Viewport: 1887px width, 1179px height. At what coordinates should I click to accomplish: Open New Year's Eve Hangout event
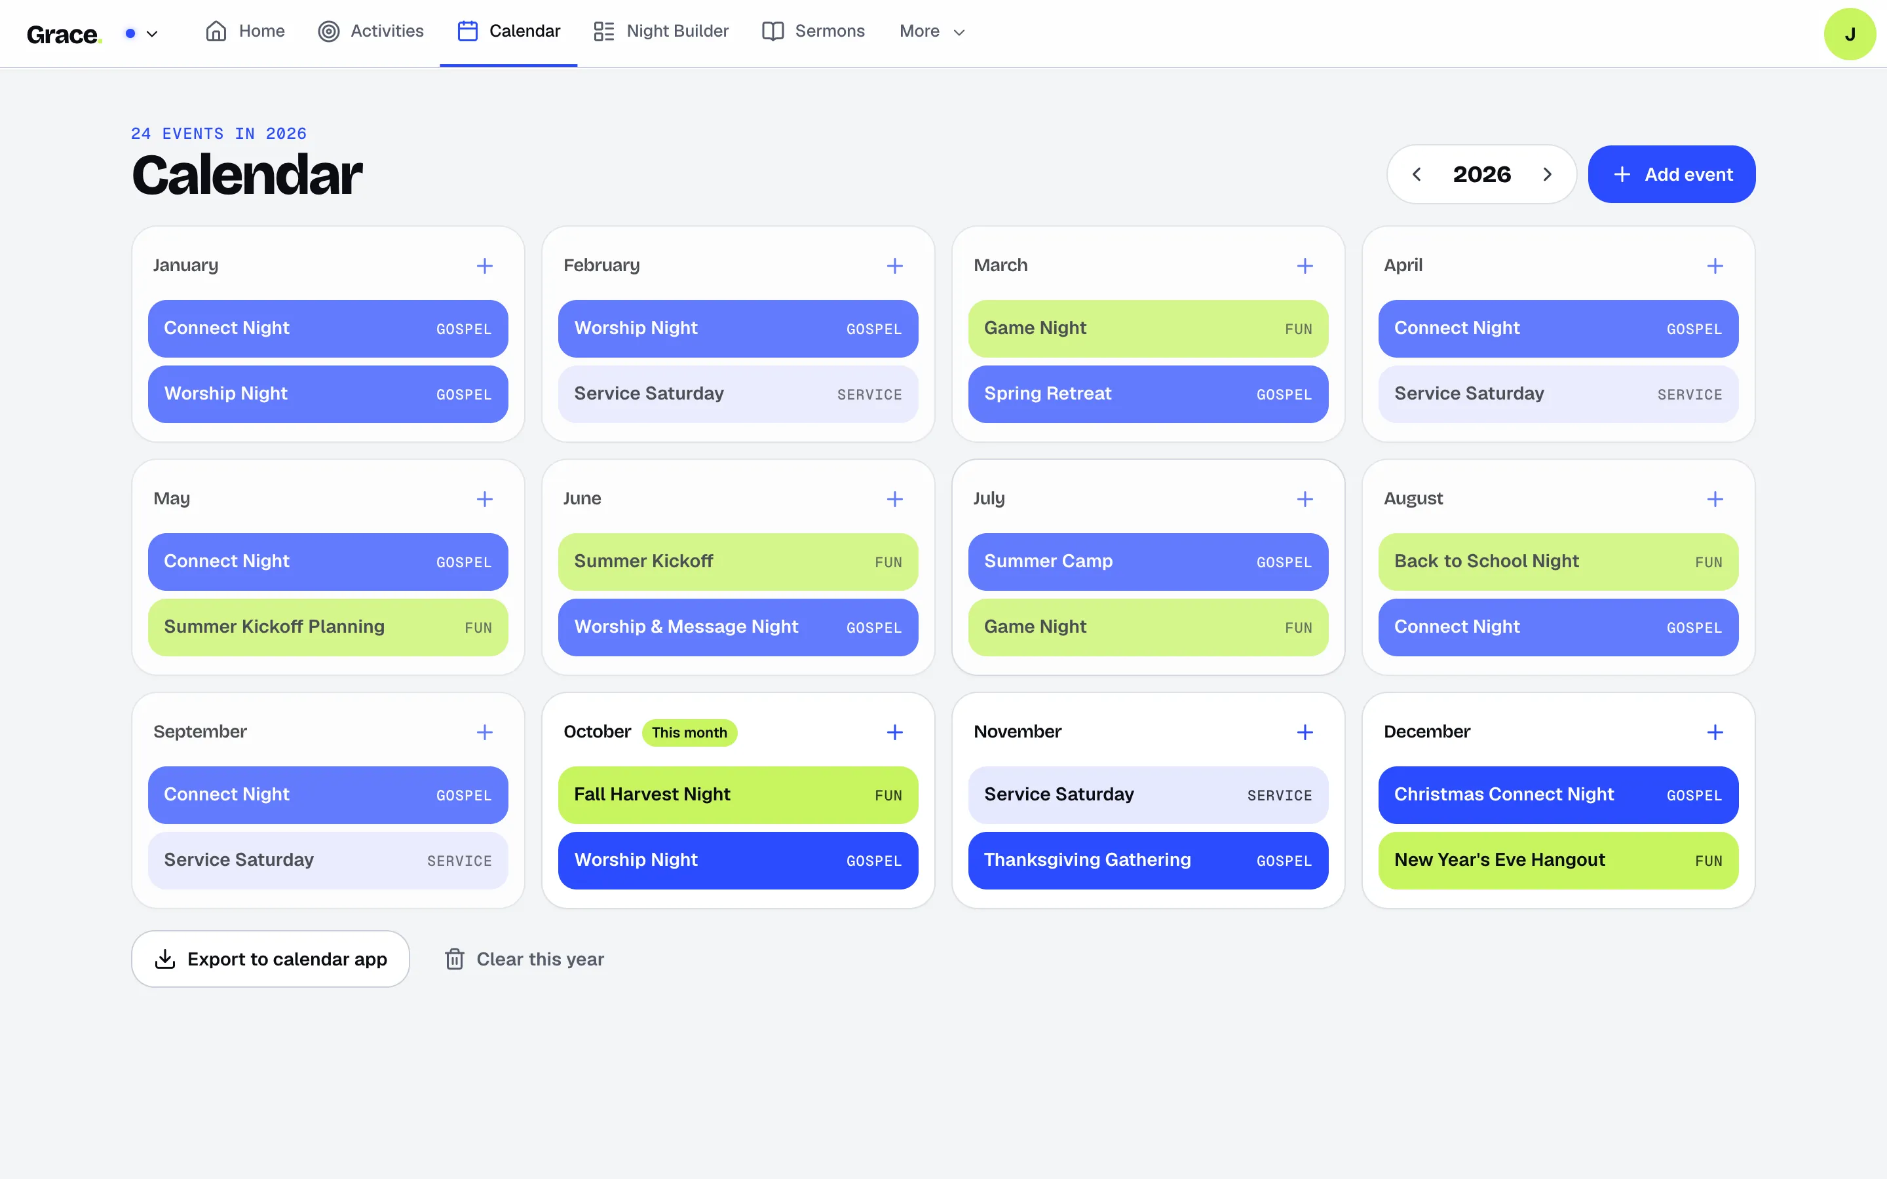pos(1558,861)
